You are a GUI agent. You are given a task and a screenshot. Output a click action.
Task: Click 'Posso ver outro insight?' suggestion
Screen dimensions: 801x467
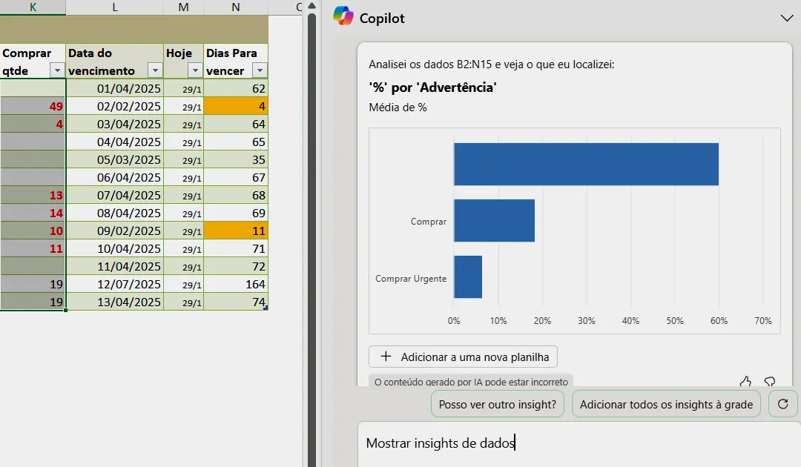498,404
